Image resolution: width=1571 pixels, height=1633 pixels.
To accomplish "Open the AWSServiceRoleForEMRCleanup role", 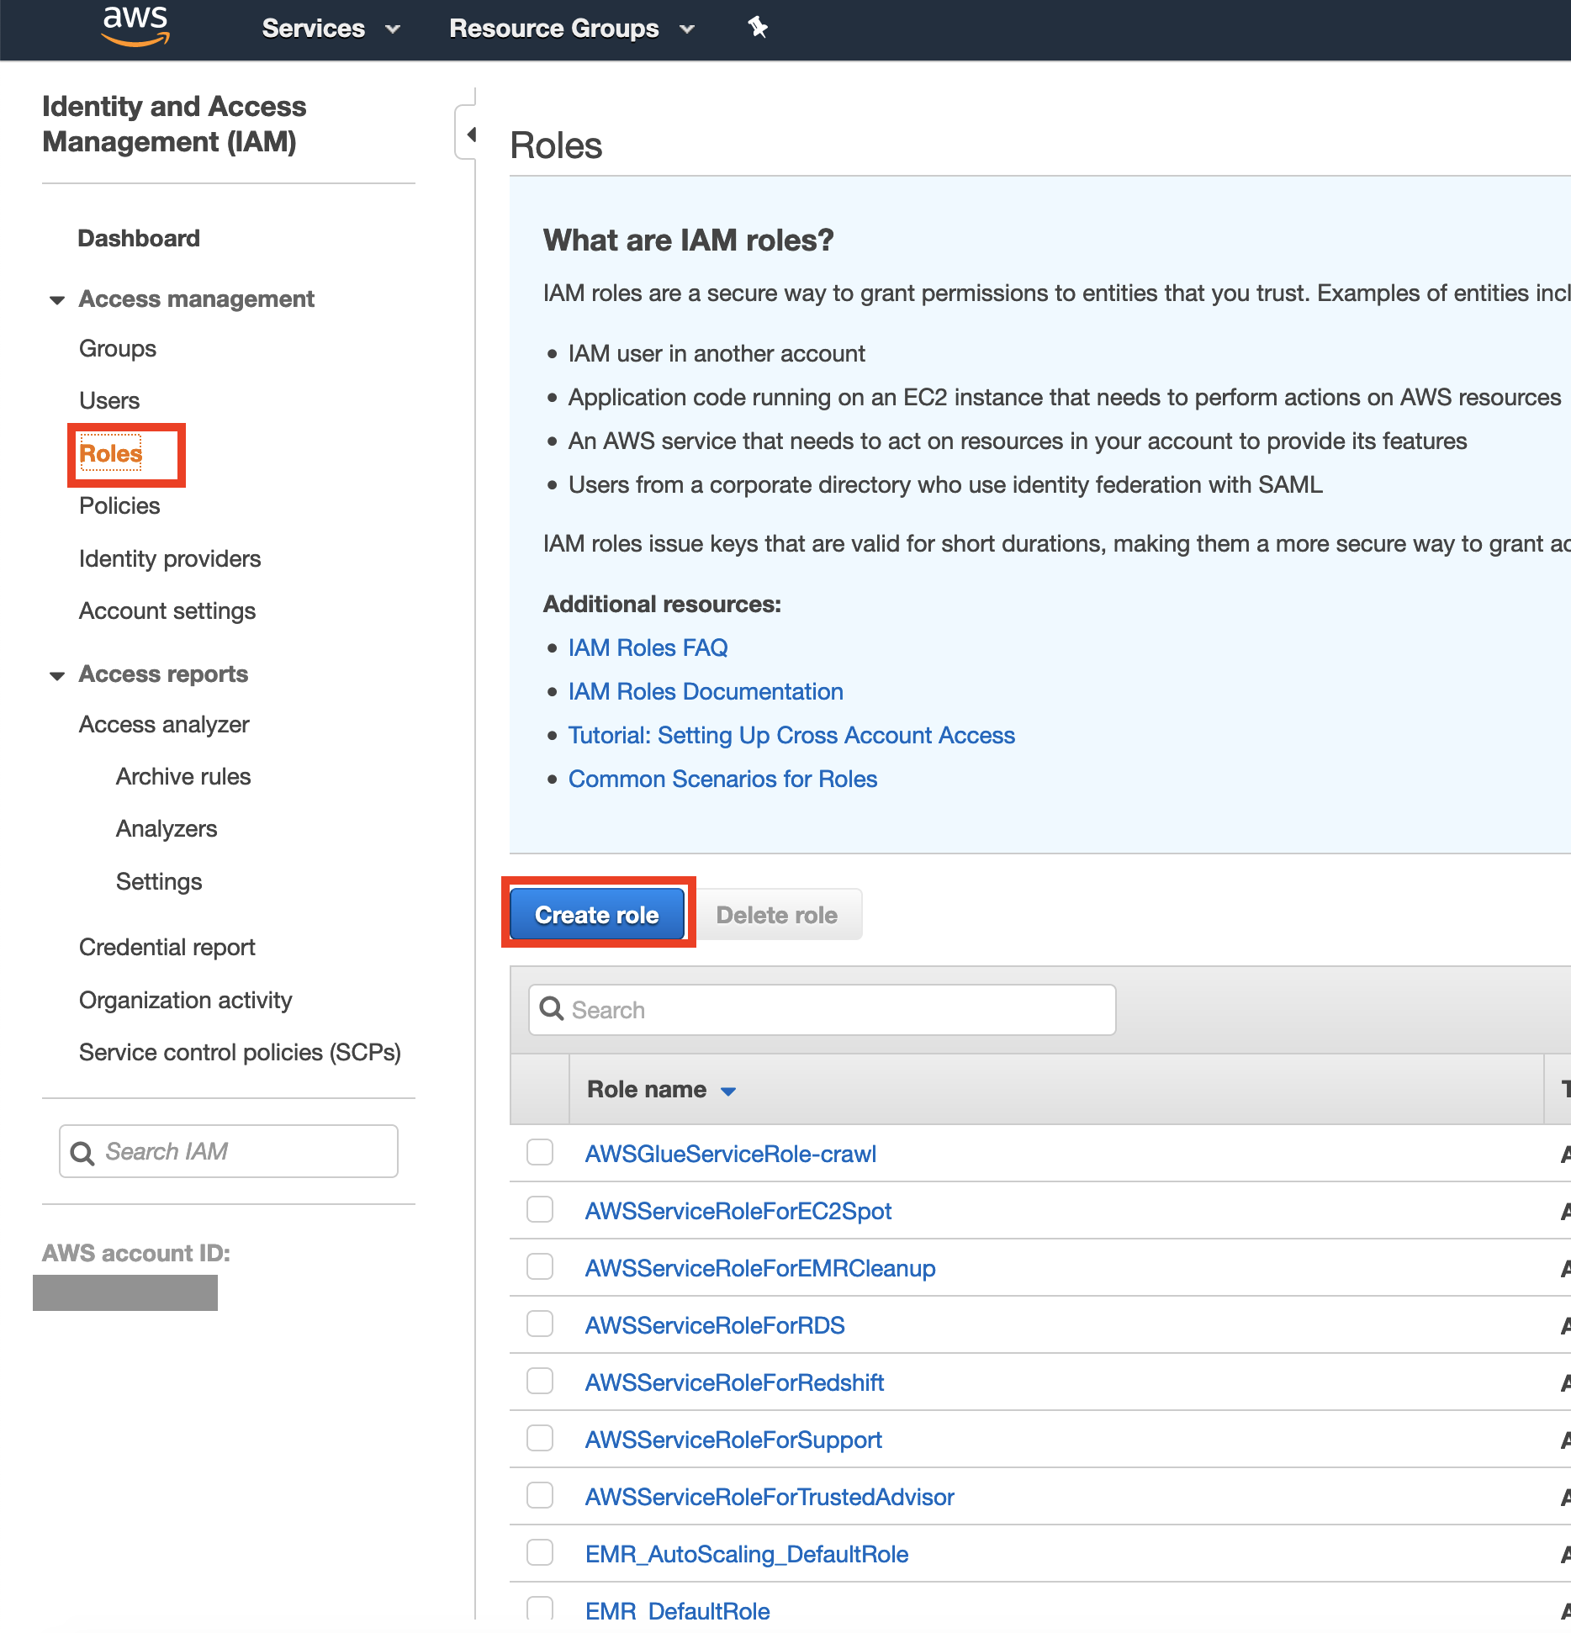I will coord(760,1269).
